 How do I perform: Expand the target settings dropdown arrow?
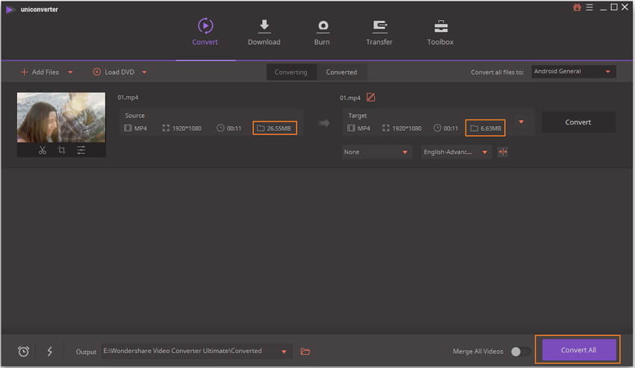[521, 122]
